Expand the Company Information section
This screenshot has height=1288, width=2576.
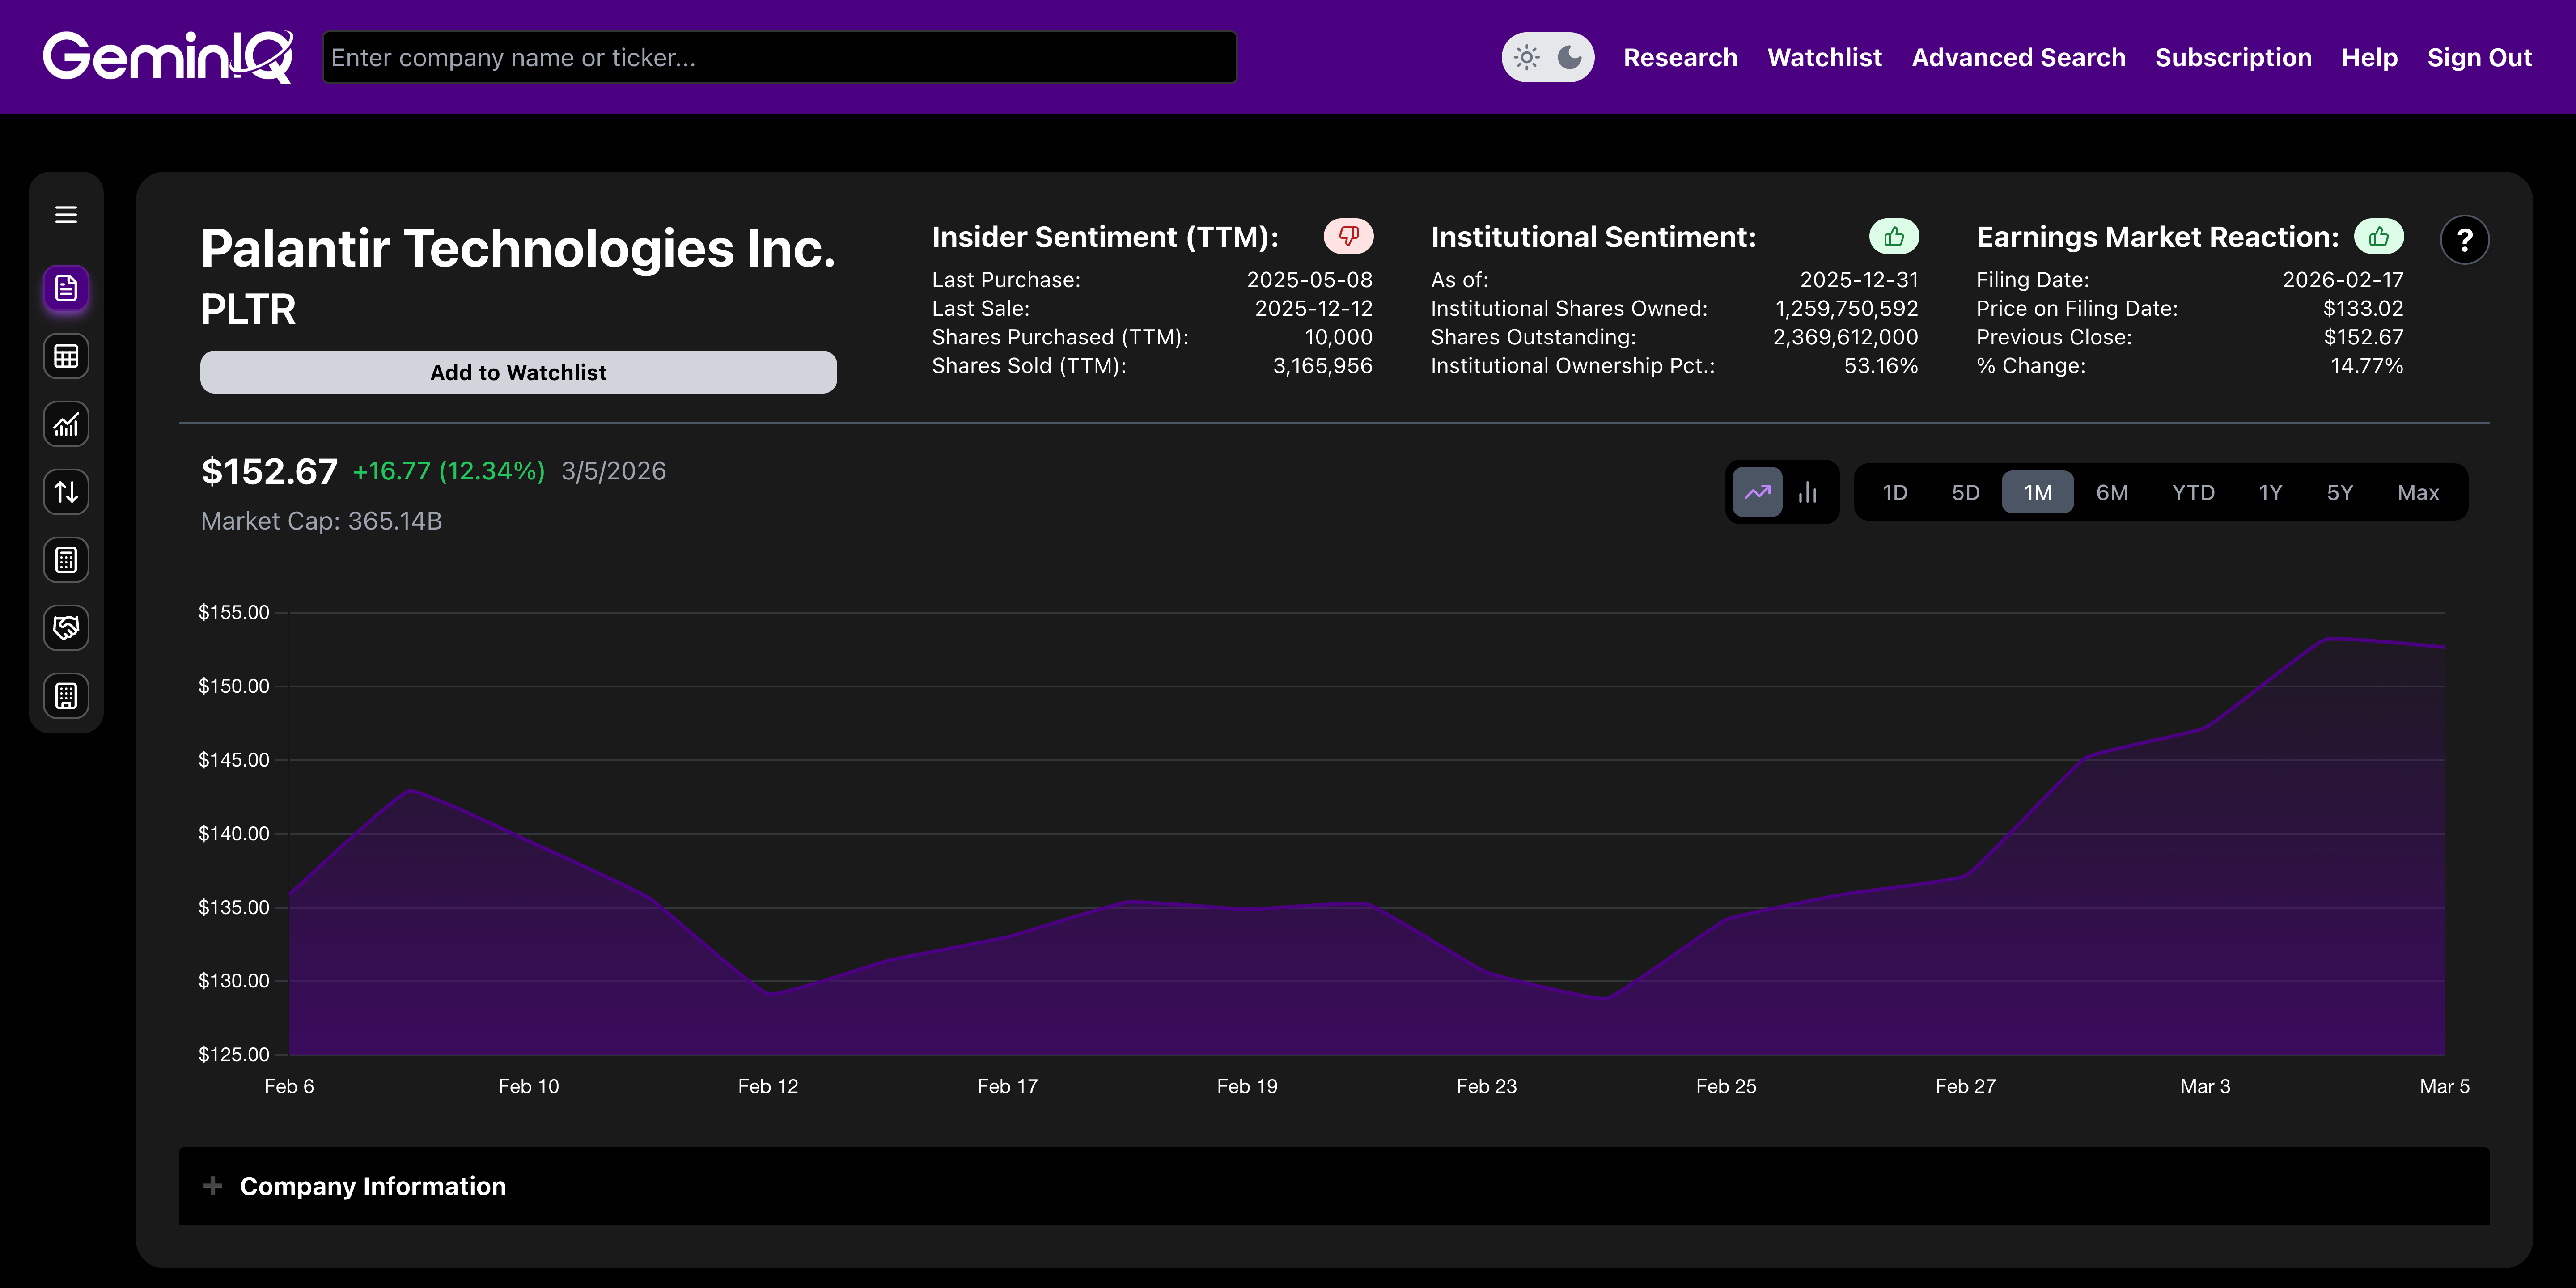(x=372, y=1186)
